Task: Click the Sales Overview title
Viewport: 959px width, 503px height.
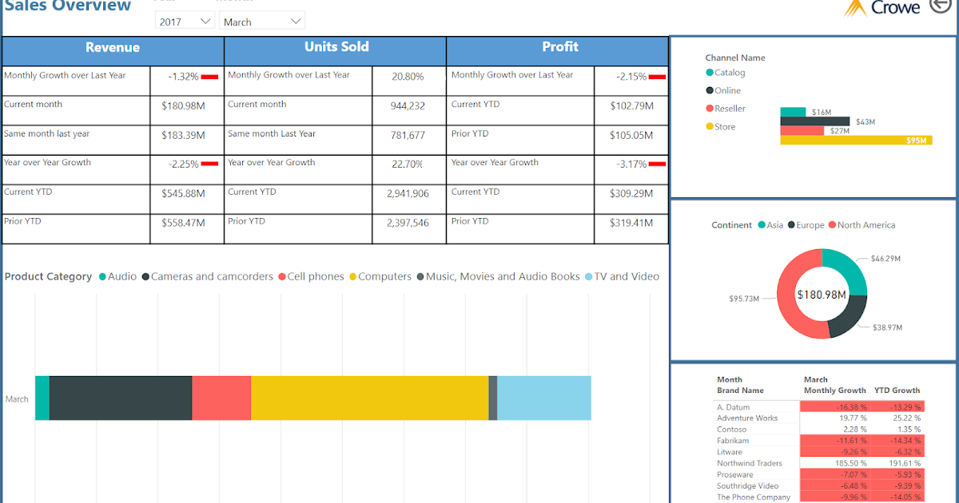Action: point(66,6)
